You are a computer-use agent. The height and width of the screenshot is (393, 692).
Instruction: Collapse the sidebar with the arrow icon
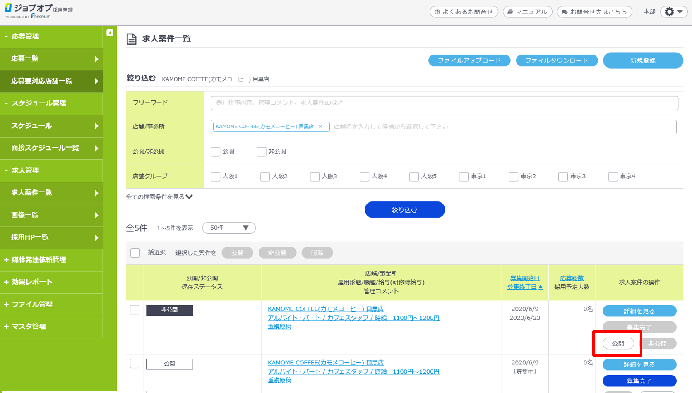click(x=110, y=33)
